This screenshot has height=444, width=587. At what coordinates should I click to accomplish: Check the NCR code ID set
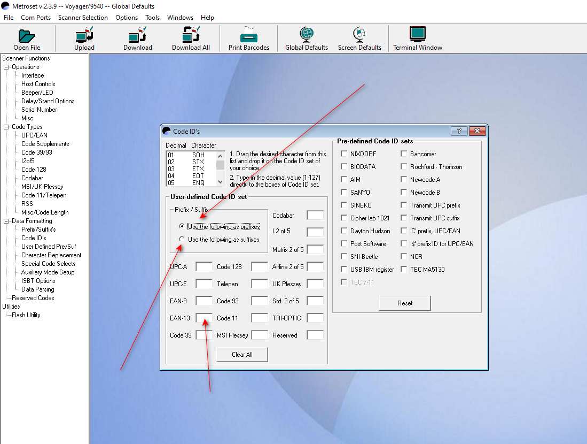[404, 256]
